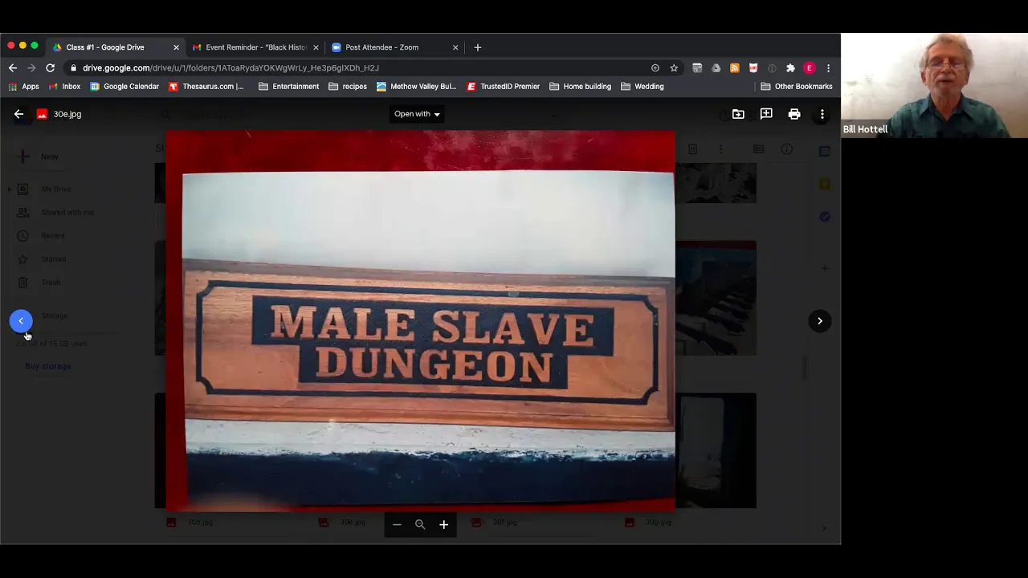Image resolution: width=1028 pixels, height=578 pixels.
Task: Go to the previous image in preview
Action: tap(21, 321)
